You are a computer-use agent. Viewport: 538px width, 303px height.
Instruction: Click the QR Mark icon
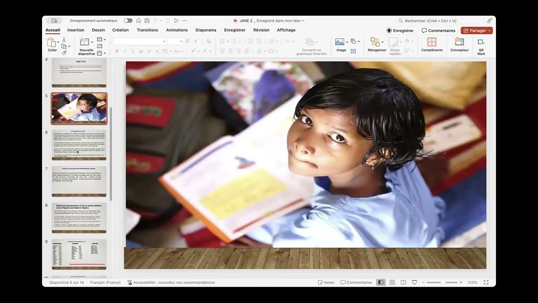coord(481,42)
